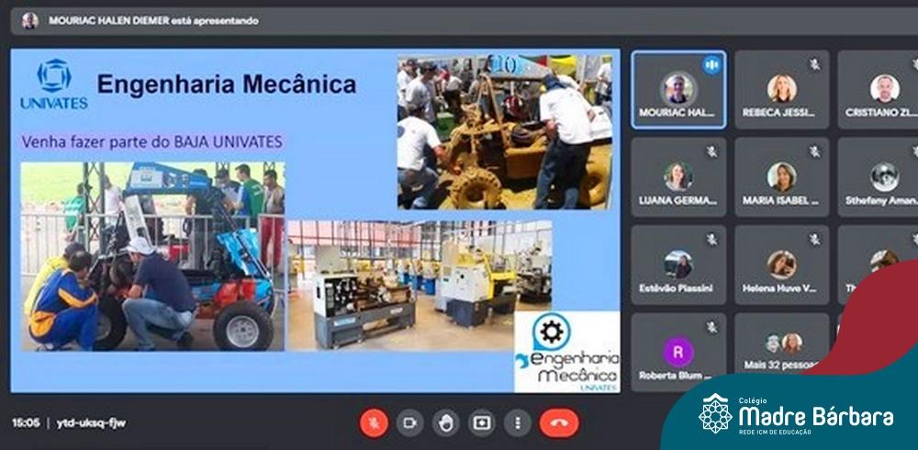Viewport: 918px width, 450px height.
Task: Select MARIA ISABEL participant tile
Action: point(781,177)
